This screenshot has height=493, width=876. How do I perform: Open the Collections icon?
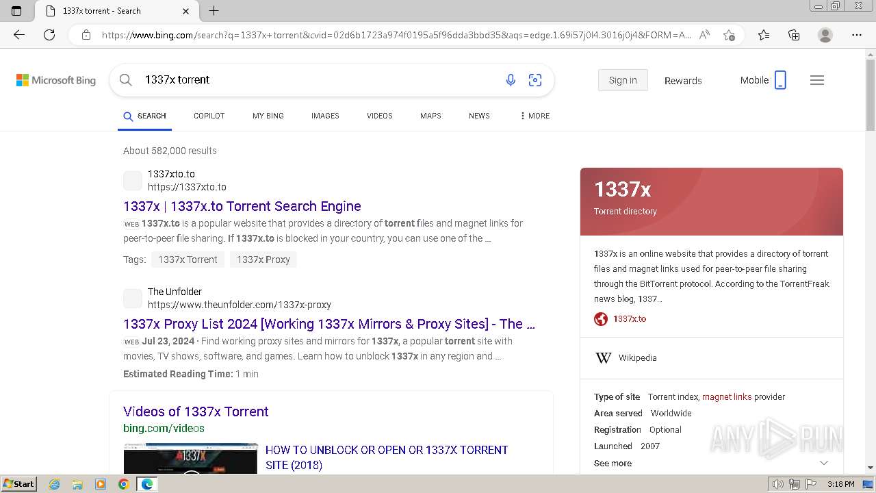point(794,35)
